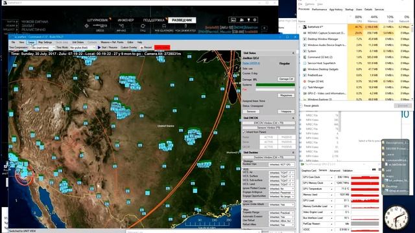This screenshot has width=415, height=233.
Task: Open the Editor menu in Command
Action: [130, 42]
